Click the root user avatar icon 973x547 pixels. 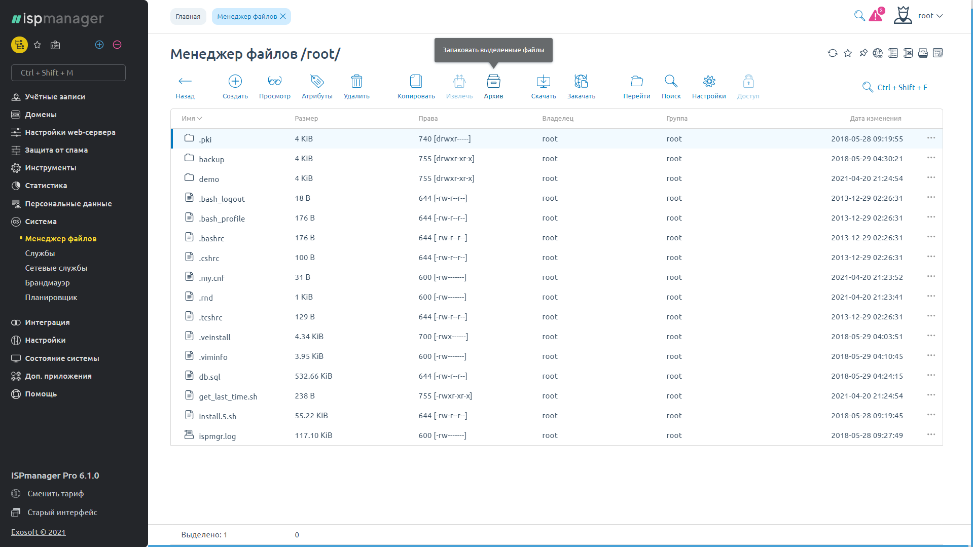pyautogui.click(x=903, y=15)
